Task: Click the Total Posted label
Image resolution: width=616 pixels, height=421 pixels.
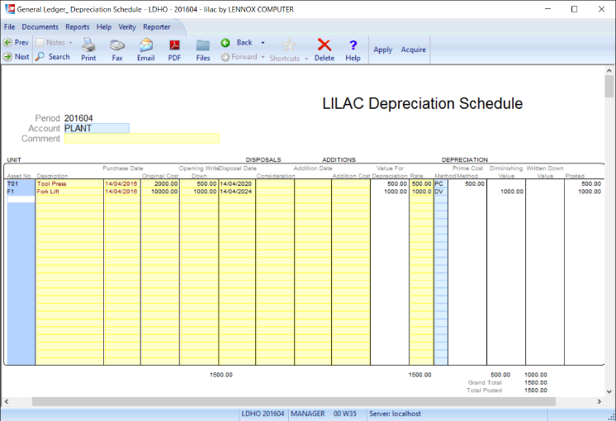Action: tap(484, 390)
